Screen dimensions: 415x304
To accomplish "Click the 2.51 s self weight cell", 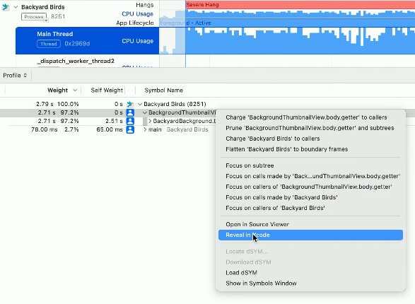I will point(114,121).
